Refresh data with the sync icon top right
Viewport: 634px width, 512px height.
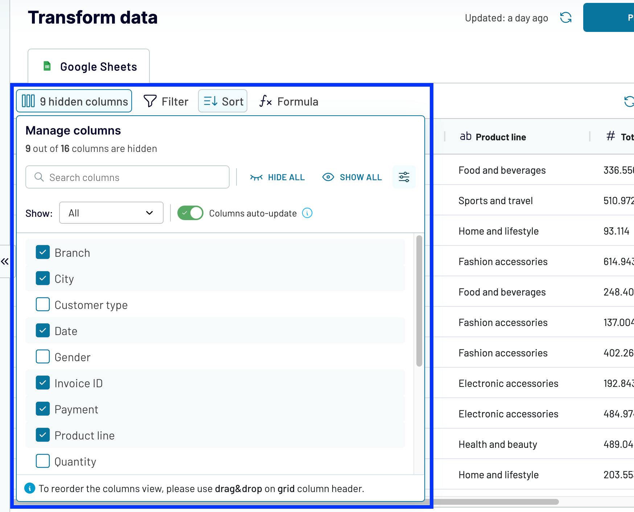click(566, 17)
